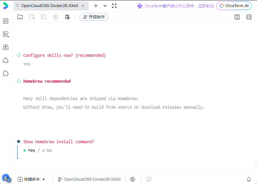This screenshot has height=184, width=257.
Task: Click the lightning quick command icon
Action: pyautogui.click(x=20, y=179)
